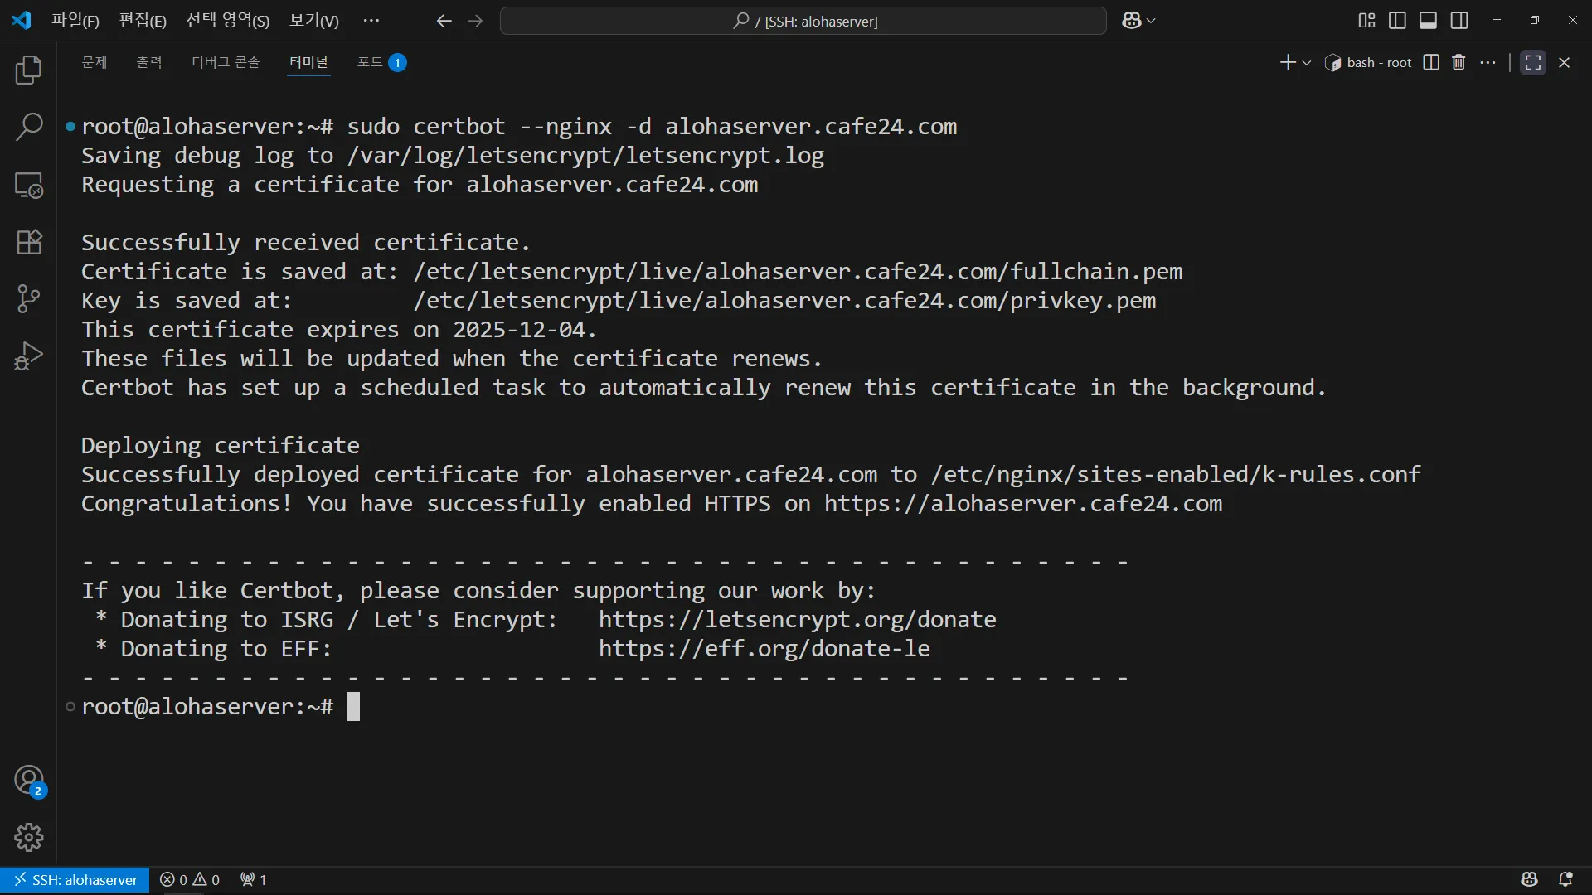This screenshot has width=1592, height=895.
Task: Expand hidden menu bar items ellipsis
Action: tap(371, 21)
